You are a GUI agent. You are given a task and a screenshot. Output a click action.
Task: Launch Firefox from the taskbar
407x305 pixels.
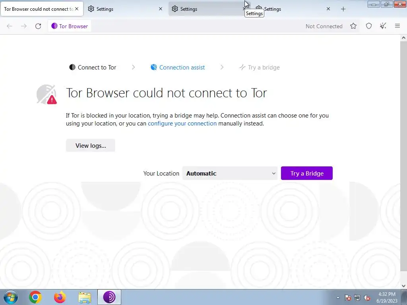(x=60, y=297)
